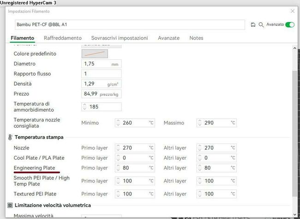The width and height of the screenshot is (300, 219).
Task: Click the Temperatura di ammorbidimento spinner arrows
Action: click(x=84, y=107)
